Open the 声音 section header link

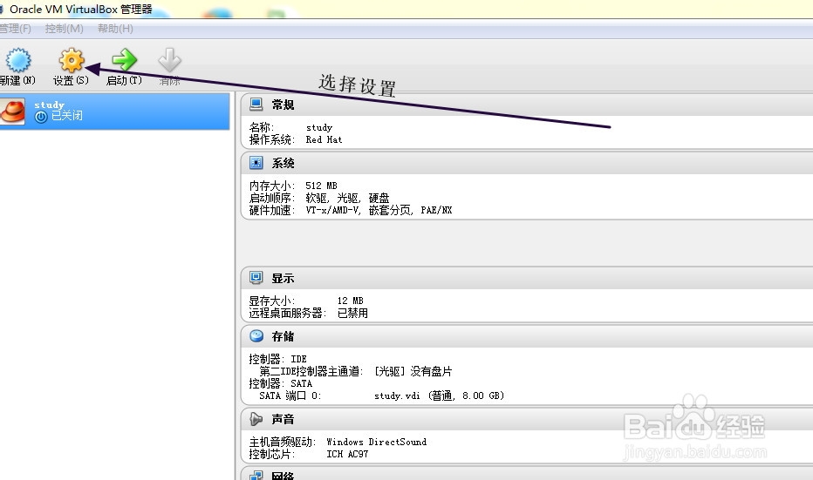283,419
